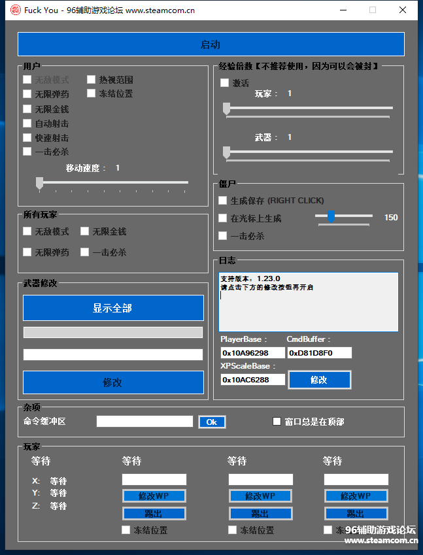423x555 pixels.
Task: Toggle third player's 冻结位置 checkbox
Action: [232, 530]
